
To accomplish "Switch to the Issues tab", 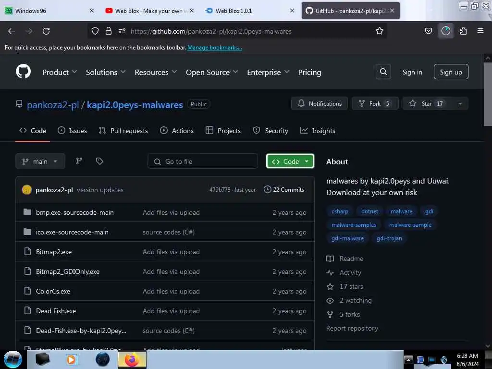I will point(73,131).
